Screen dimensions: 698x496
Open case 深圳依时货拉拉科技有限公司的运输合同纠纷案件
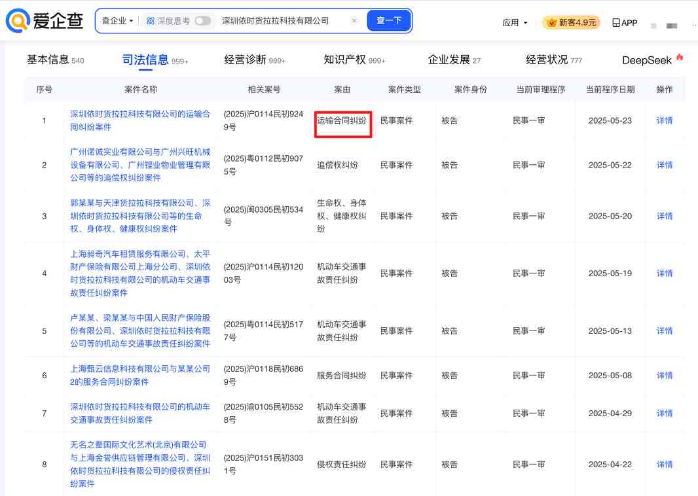click(x=140, y=120)
